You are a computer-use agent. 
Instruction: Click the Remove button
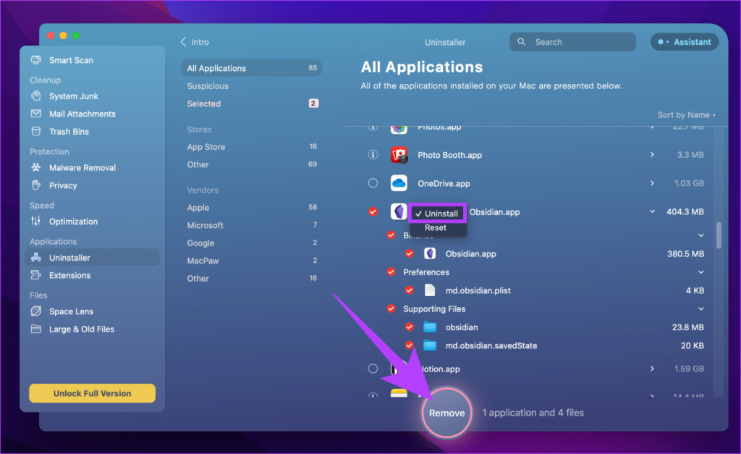tap(446, 413)
